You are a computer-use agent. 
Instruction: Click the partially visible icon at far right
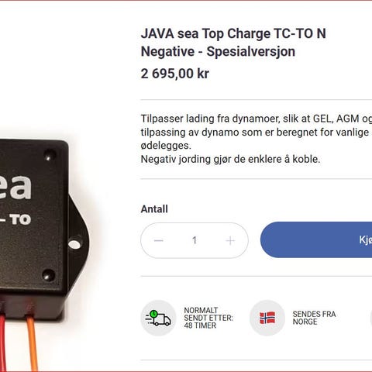tap(370, 318)
